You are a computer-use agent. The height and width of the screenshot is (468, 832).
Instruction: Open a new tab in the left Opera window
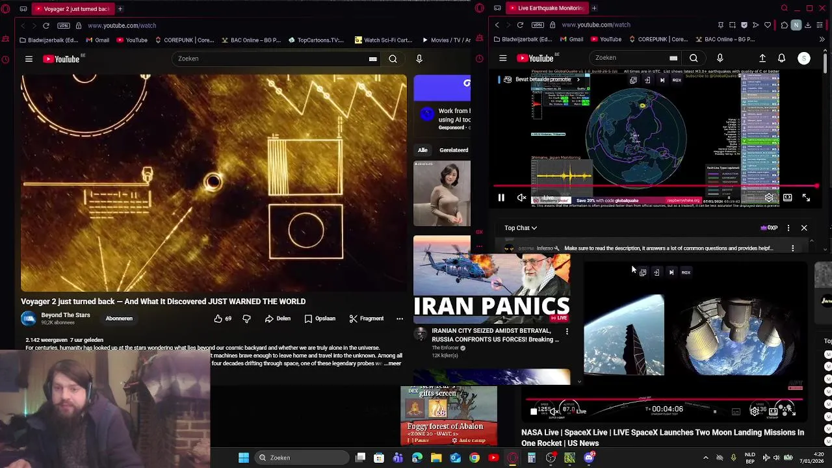pos(120,8)
